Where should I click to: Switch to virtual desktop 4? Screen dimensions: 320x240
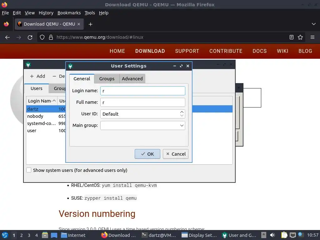[x=37, y=235]
